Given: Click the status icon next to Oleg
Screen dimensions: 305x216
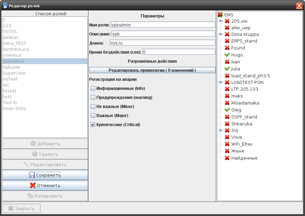Looking at the screenshot, I should click(227, 110).
